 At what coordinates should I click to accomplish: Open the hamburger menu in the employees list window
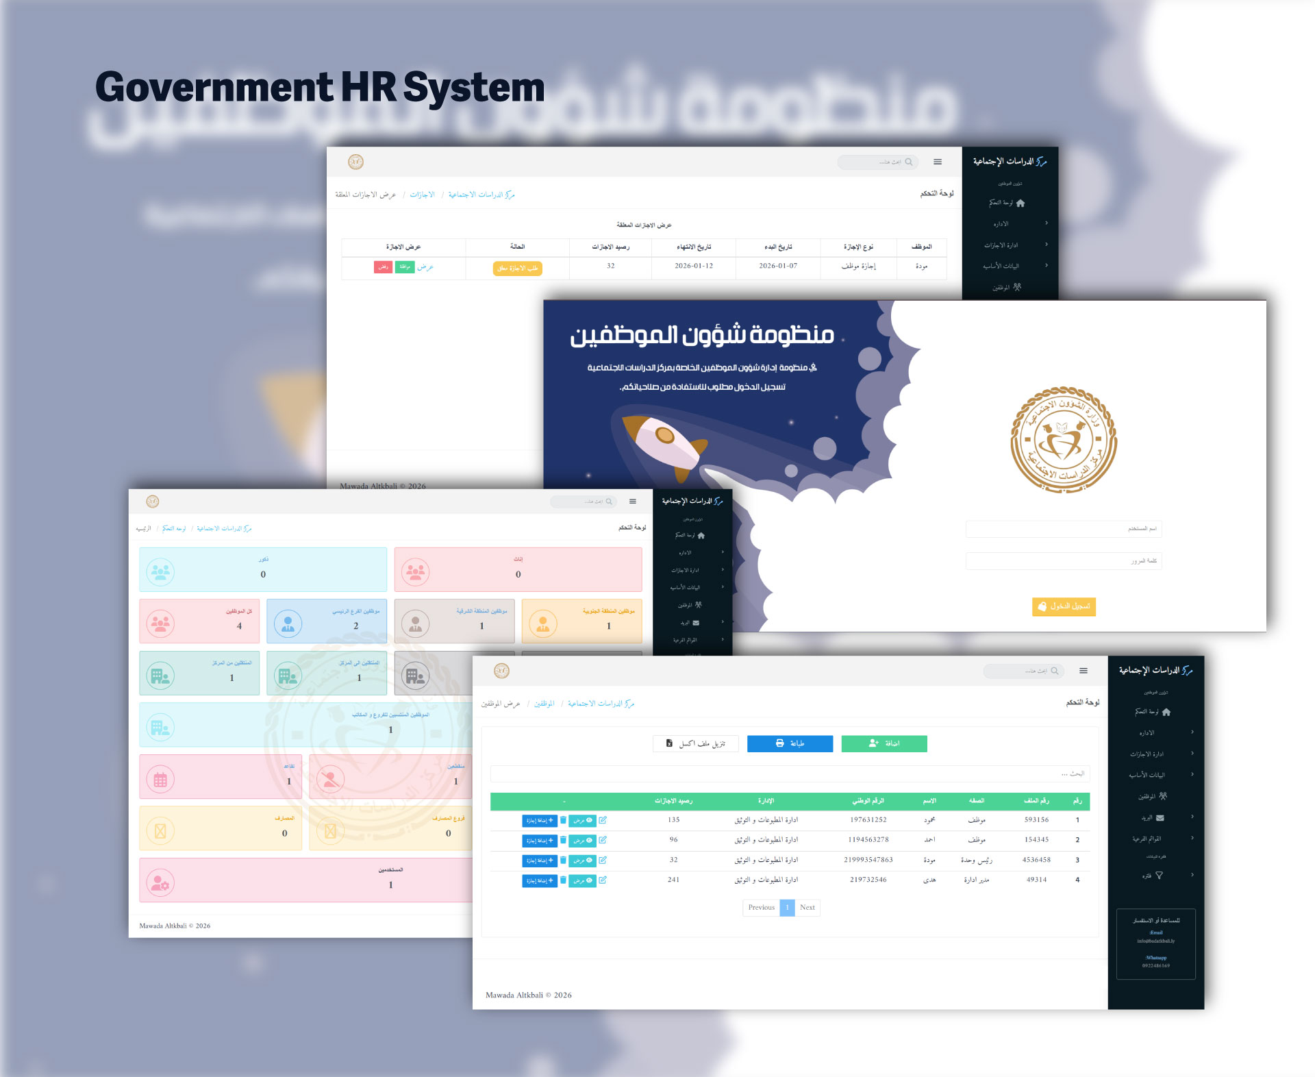tap(1084, 671)
